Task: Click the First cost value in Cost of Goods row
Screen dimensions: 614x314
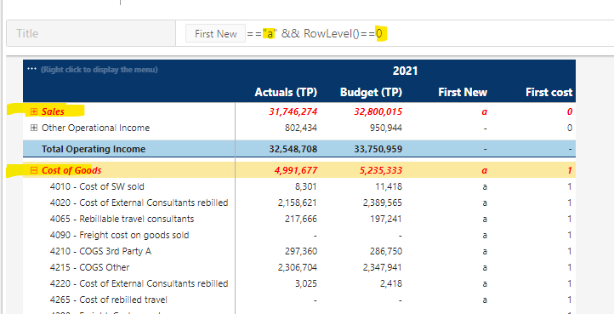Action: (570, 170)
